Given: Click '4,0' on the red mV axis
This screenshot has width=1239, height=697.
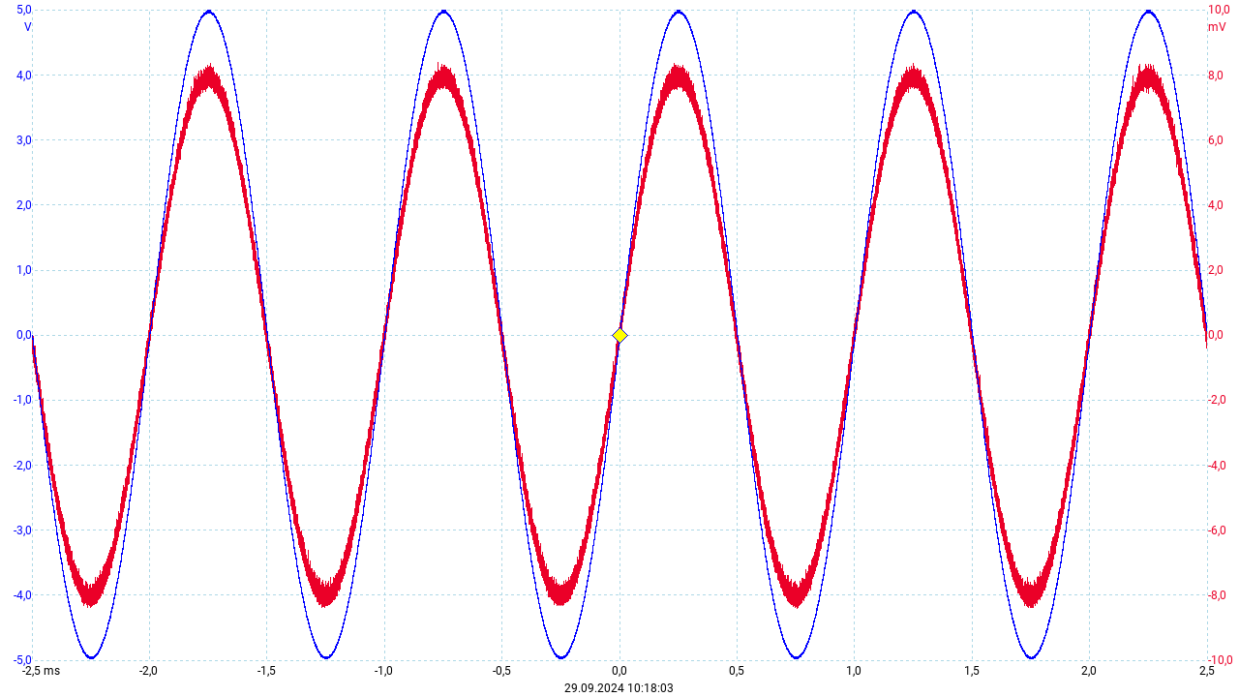Looking at the screenshot, I should pyautogui.click(x=1216, y=205).
